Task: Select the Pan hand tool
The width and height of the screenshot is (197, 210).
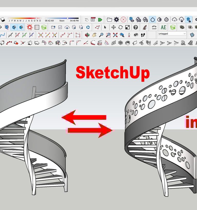Action: click(94, 35)
